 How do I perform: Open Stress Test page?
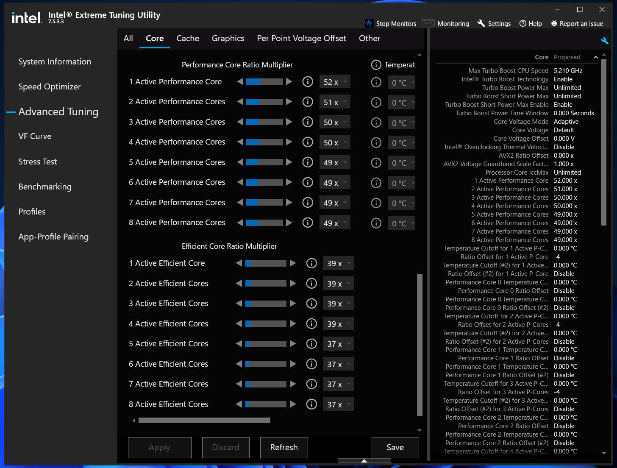tap(38, 162)
